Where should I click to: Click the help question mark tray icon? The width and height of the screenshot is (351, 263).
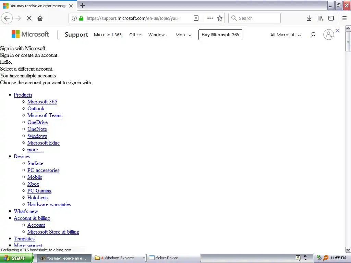(298, 258)
